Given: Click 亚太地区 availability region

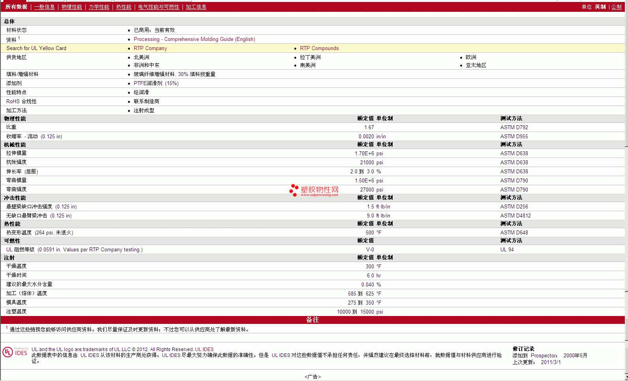Looking at the screenshot, I should pos(476,65).
